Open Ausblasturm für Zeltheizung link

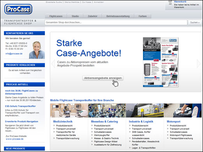[108, 145]
